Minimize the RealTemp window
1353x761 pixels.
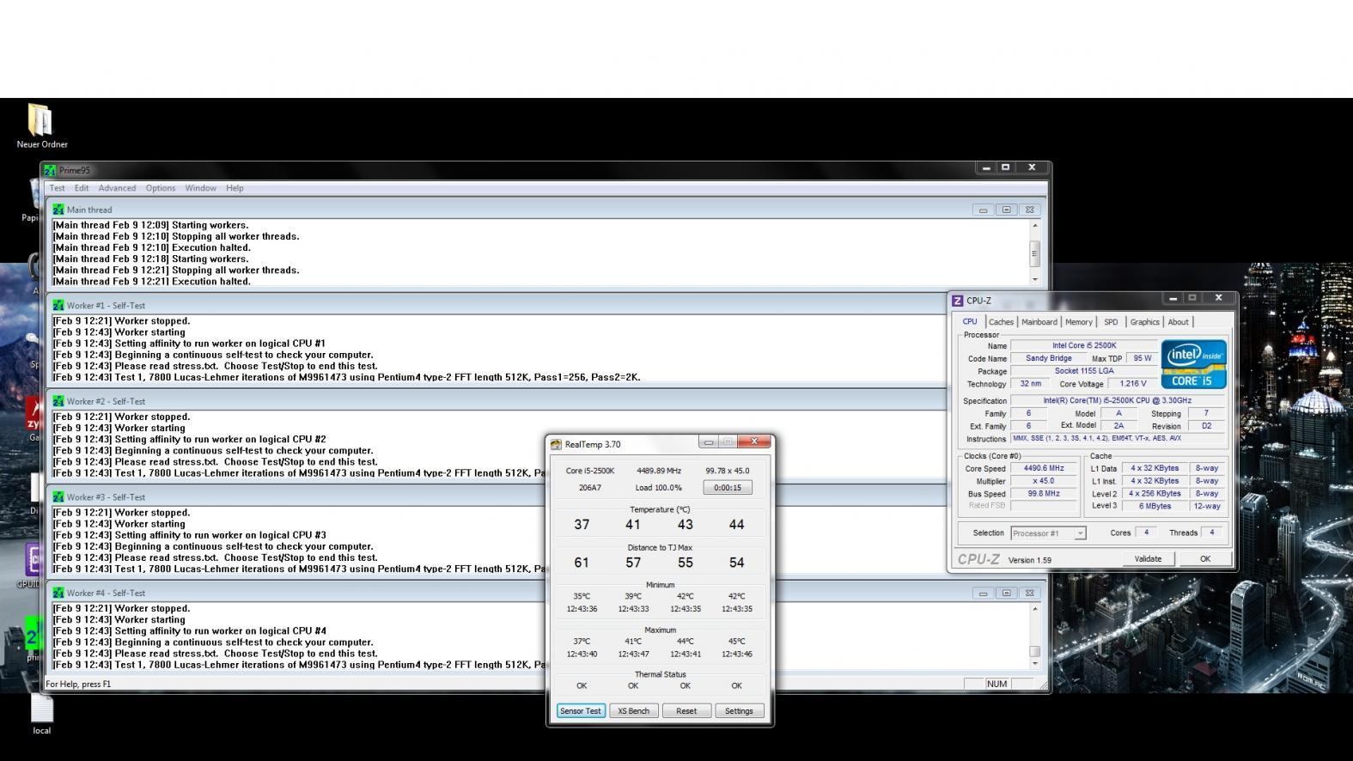[708, 442]
